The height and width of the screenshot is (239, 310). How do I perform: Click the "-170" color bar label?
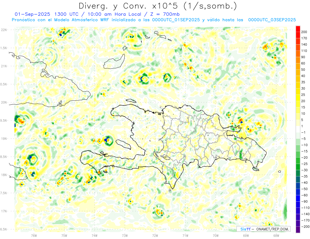[306, 221]
